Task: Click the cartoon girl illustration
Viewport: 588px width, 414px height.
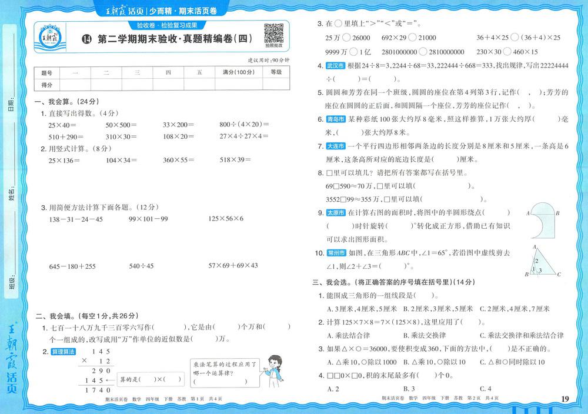Action: pyautogui.click(x=274, y=371)
